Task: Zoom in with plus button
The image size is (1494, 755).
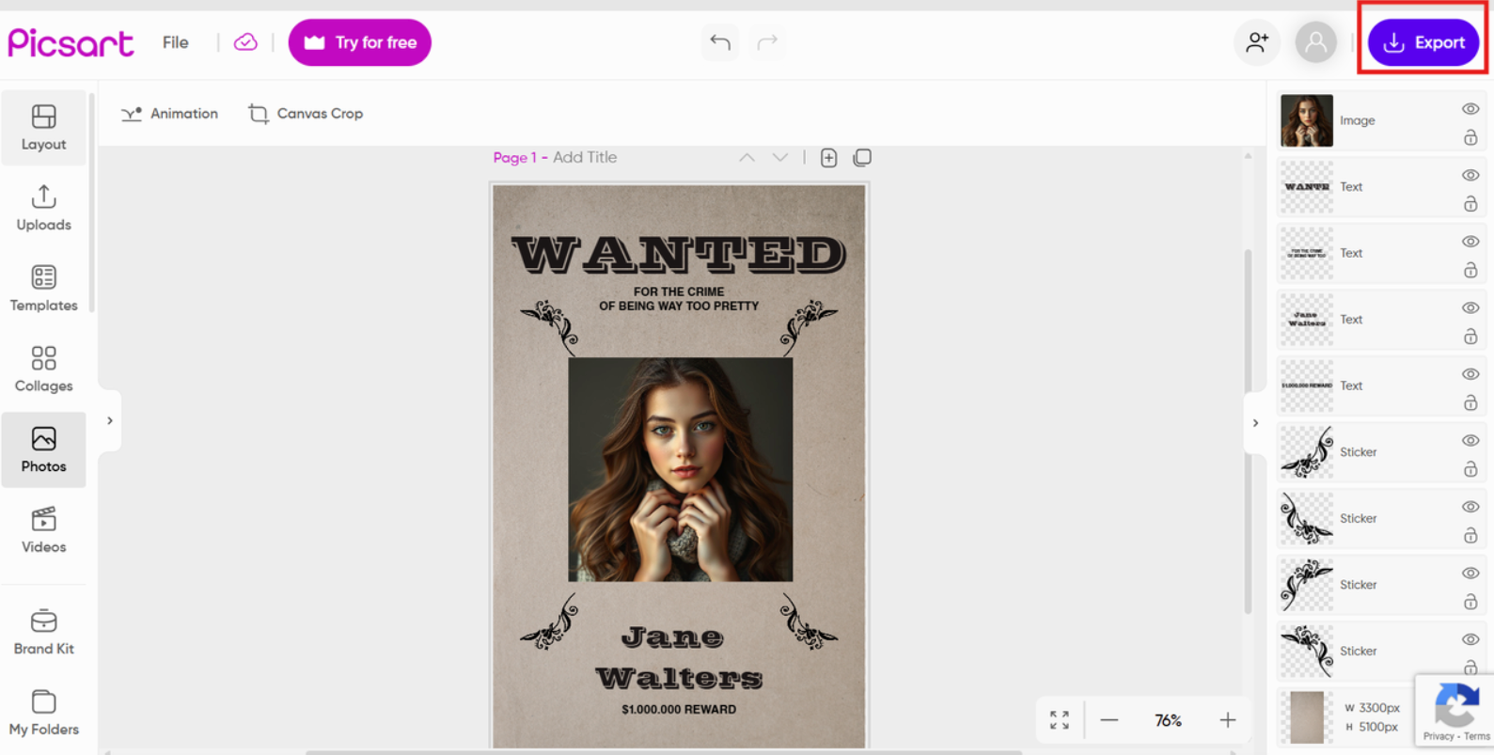Action: (x=1228, y=720)
